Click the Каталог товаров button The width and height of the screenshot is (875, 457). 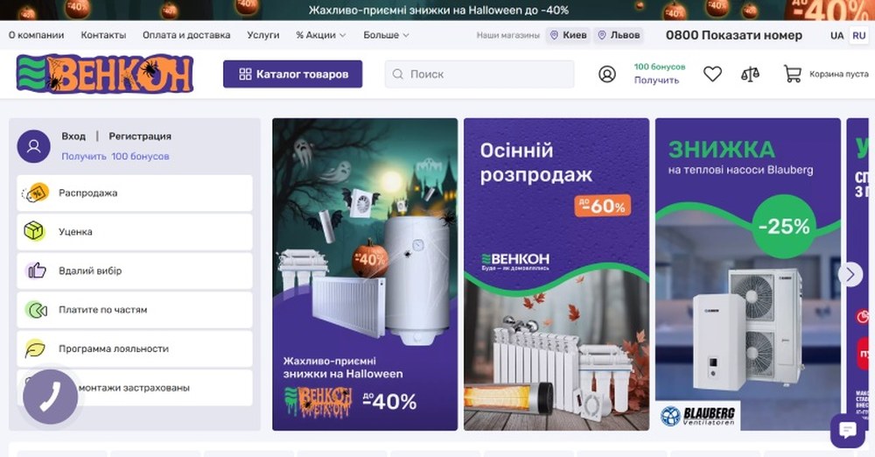coord(292,74)
